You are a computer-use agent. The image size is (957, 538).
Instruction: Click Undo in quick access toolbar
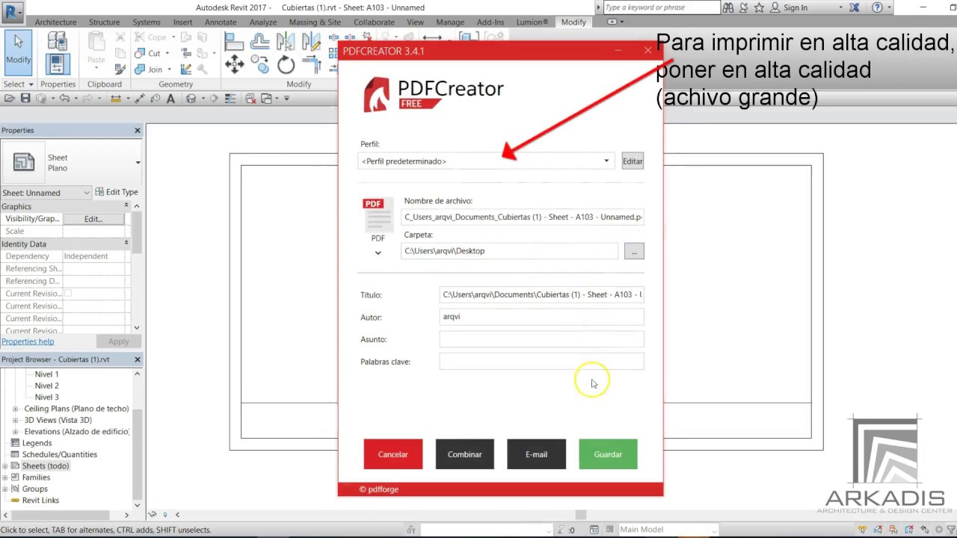coord(64,99)
